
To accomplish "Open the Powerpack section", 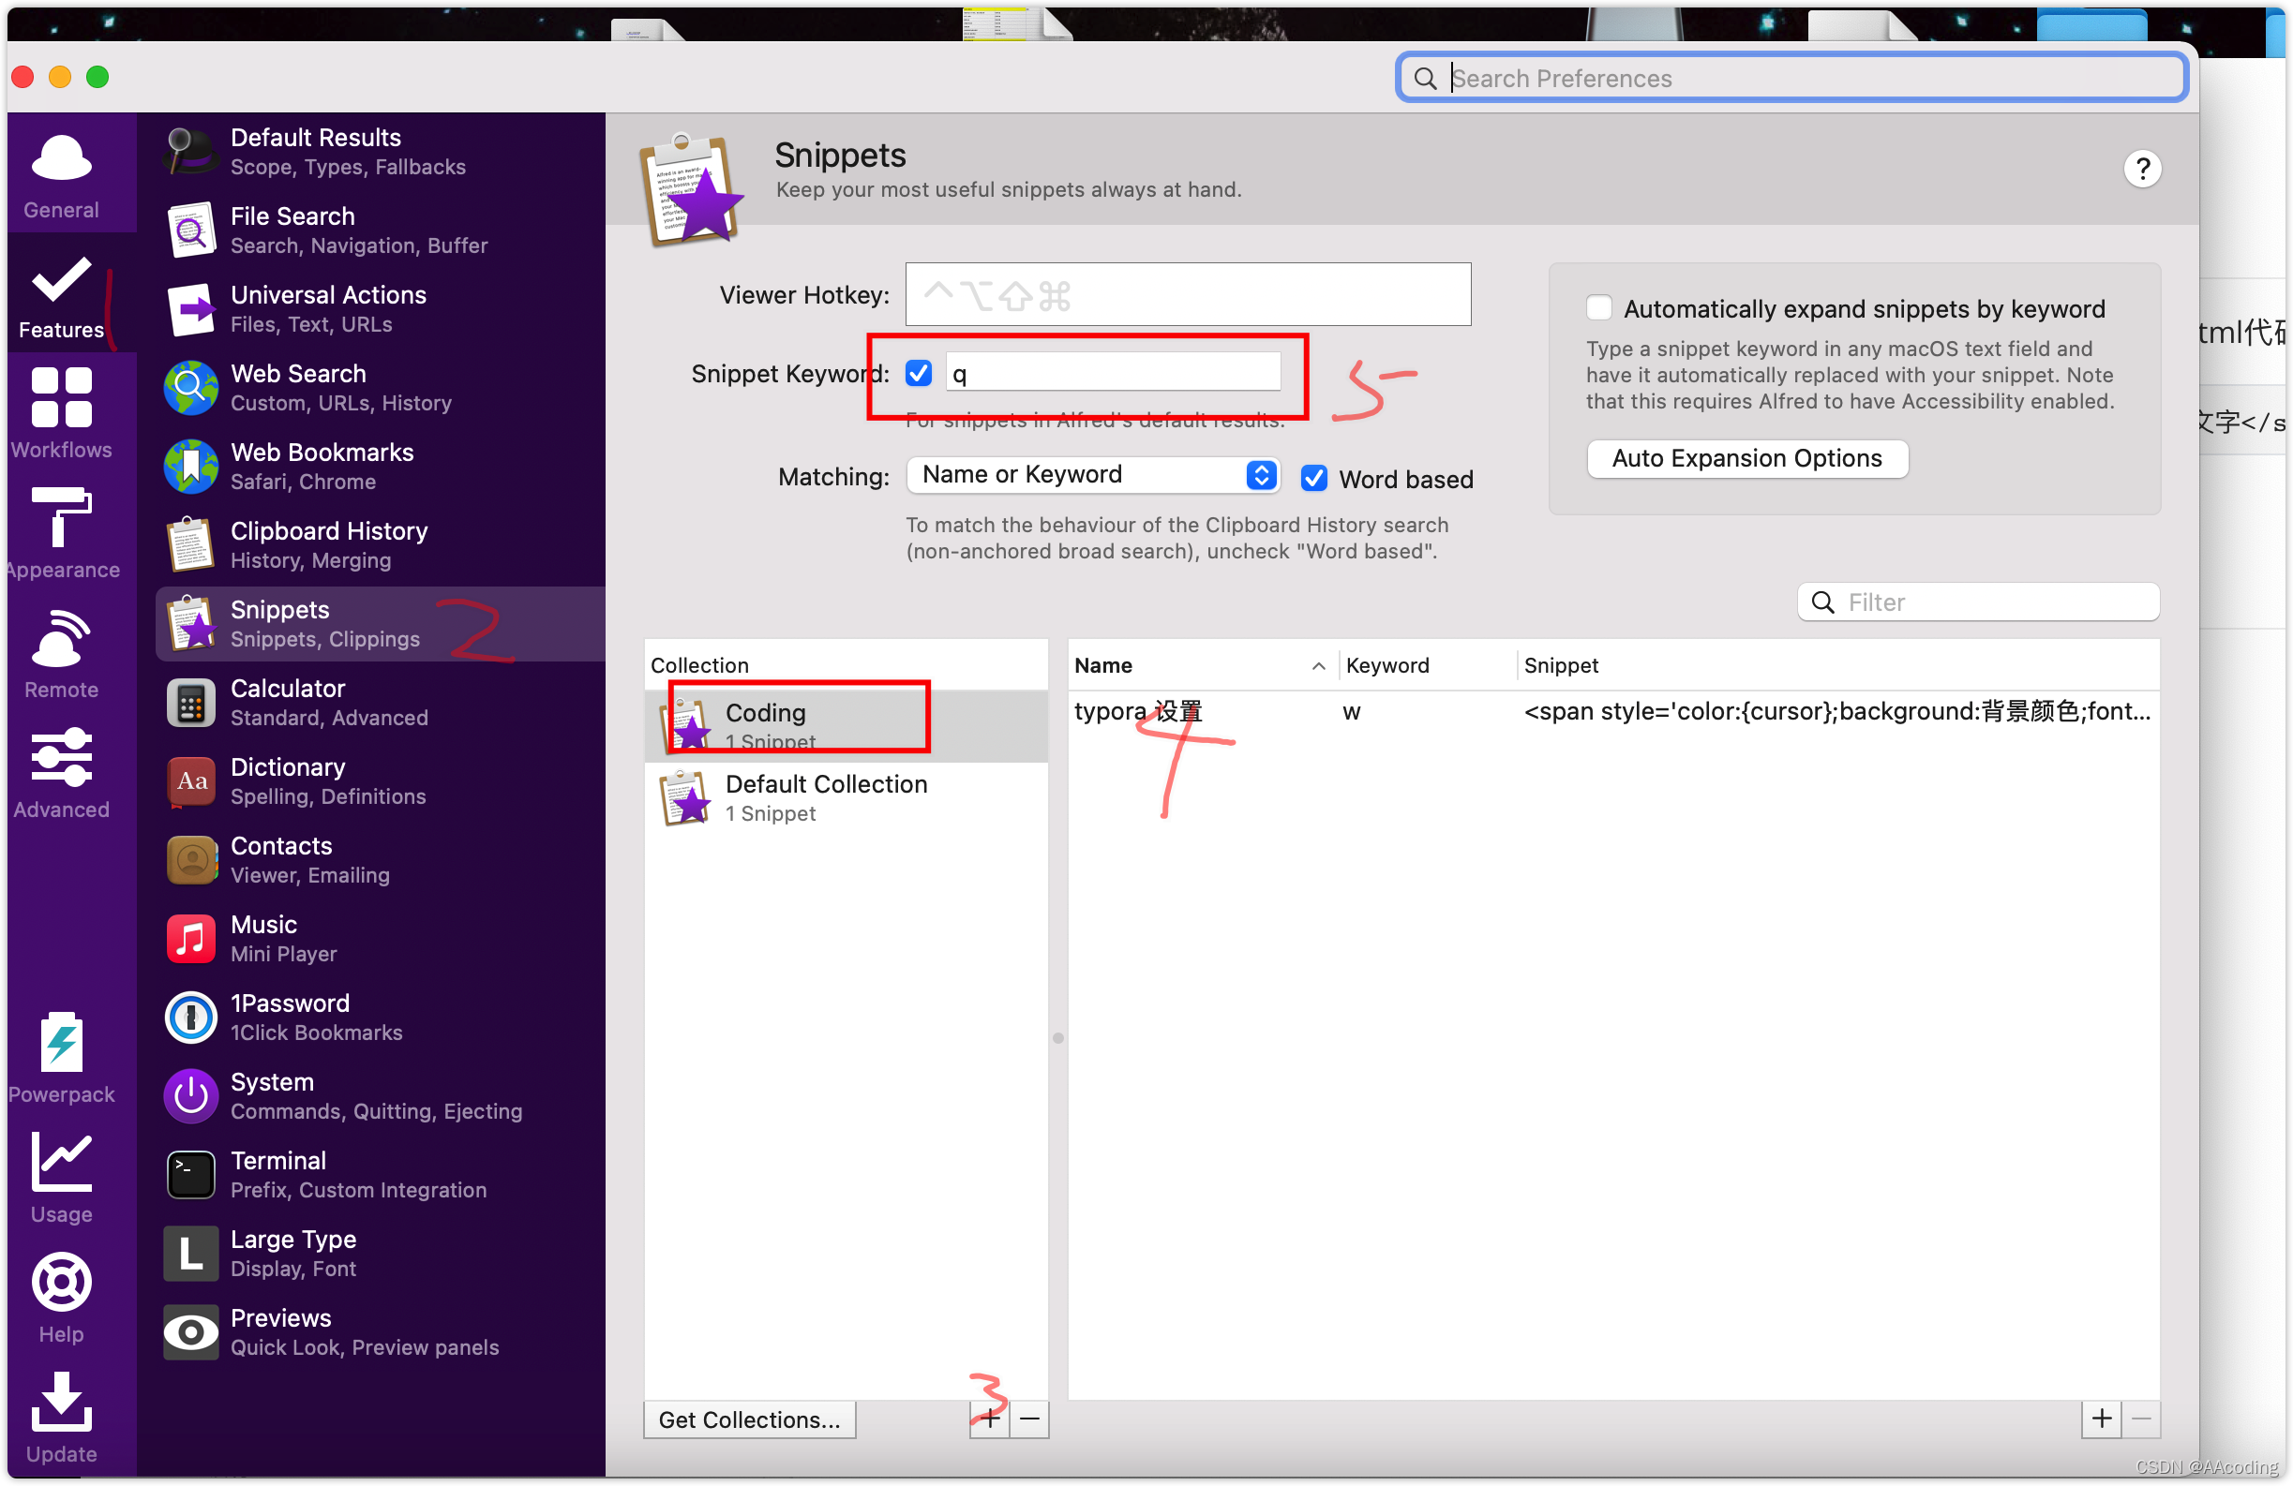I will (x=61, y=1058).
